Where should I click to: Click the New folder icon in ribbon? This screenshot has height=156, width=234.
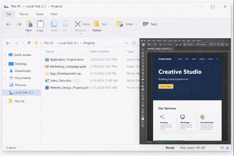coord(29,24)
